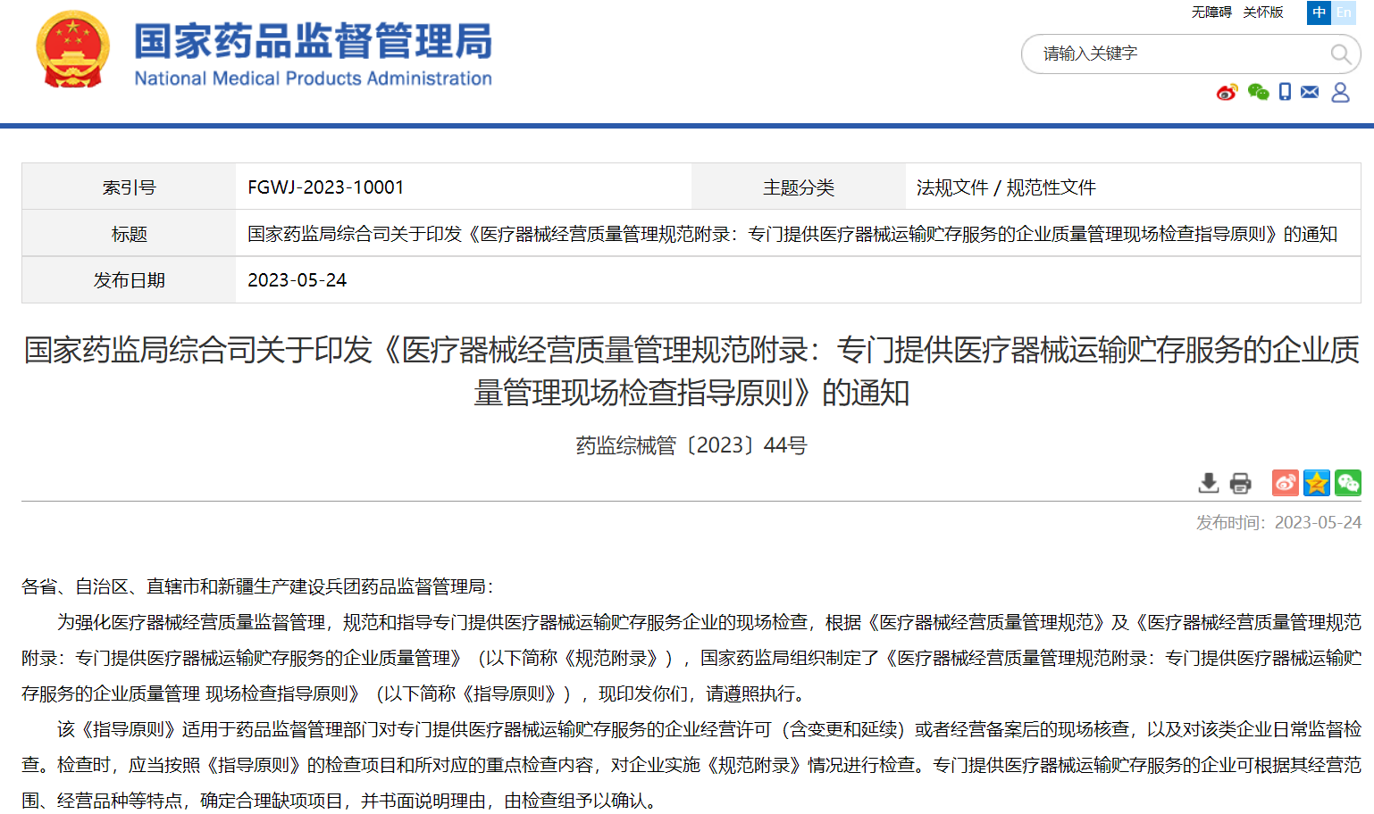Viewport: 1374px width, 814px height.
Task: Click the 法规文件 / 规范性文件 category text
Action: tap(1006, 187)
